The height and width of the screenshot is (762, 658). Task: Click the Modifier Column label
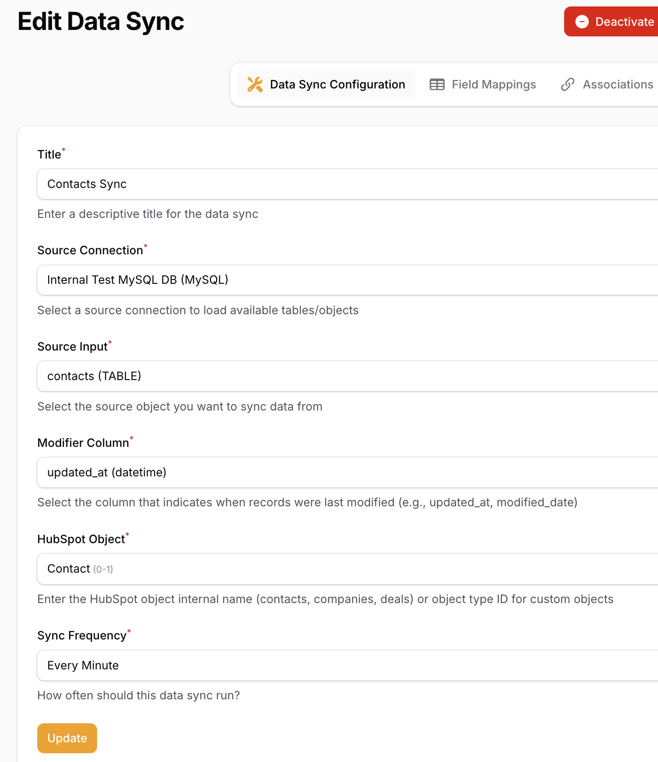83,443
